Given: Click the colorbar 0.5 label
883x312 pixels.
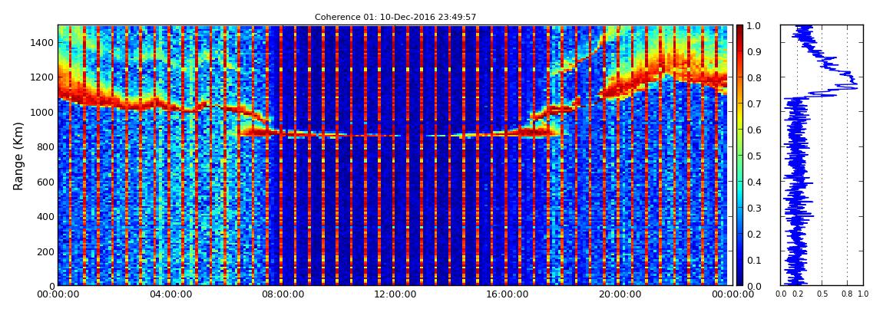Looking at the screenshot, I should coord(754,156).
